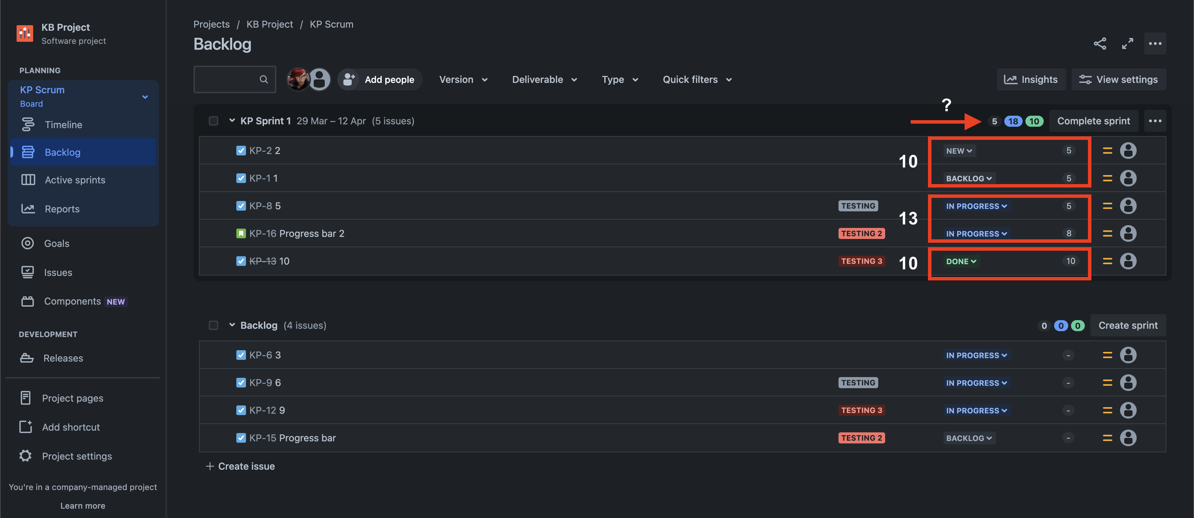Screen dimensions: 1194x518
Task: Click the Create sprint button
Action: (x=1128, y=325)
